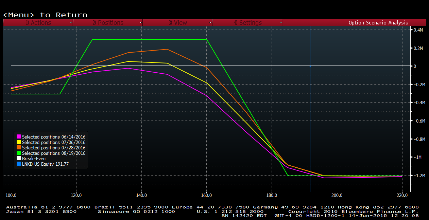Open the Positions menu

pos(108,23)
